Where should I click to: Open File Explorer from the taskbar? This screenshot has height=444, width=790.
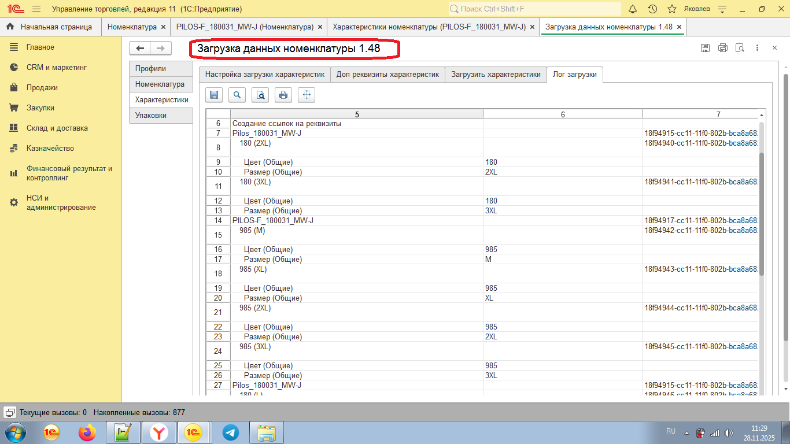pos(267,432)
